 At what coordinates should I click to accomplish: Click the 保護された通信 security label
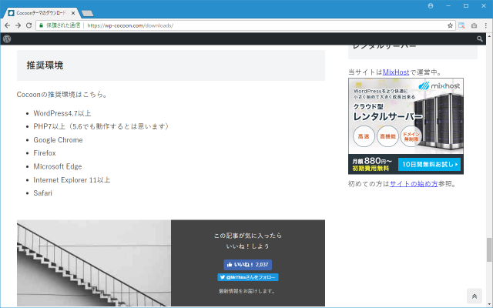click(63, 25)
